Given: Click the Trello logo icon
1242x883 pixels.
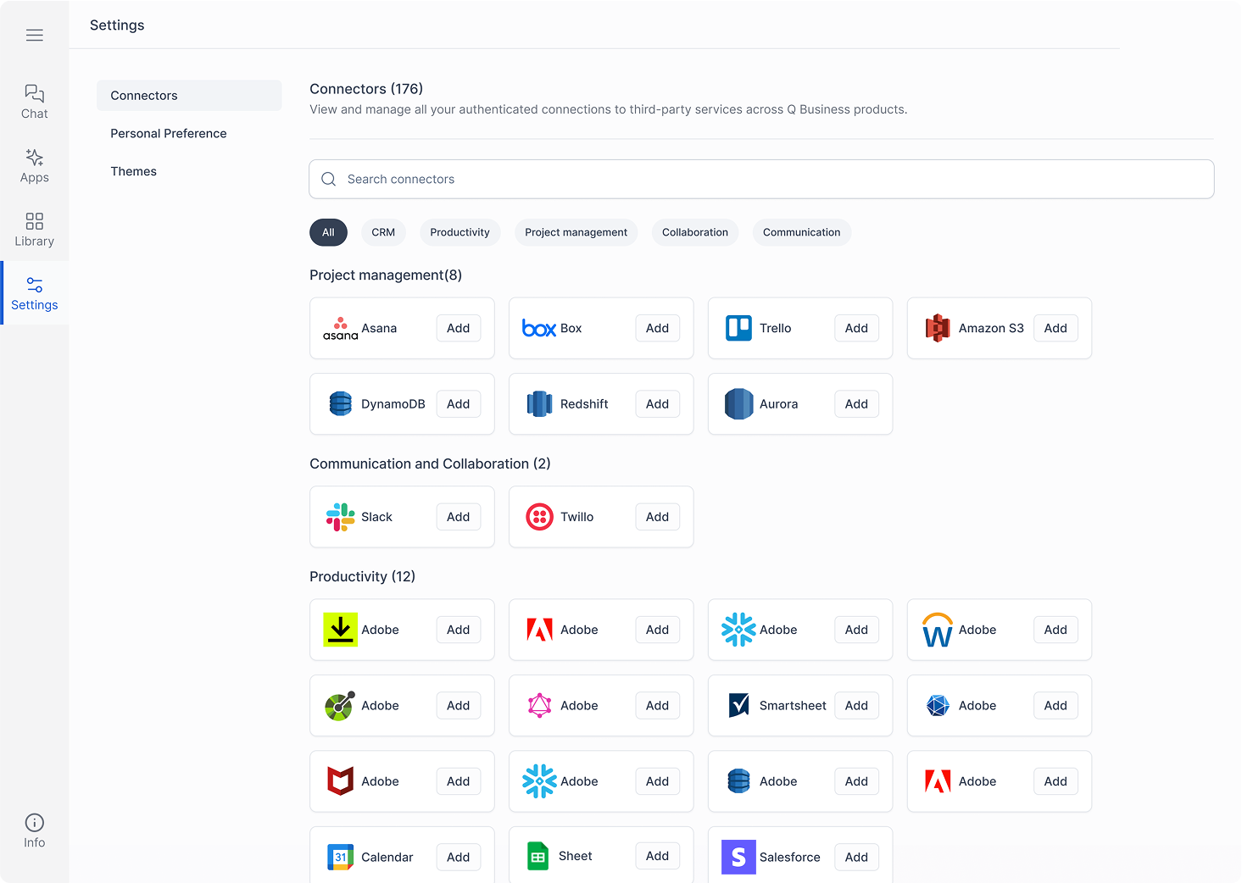Looking at the screenshot, I should click(x=739, y=328).
